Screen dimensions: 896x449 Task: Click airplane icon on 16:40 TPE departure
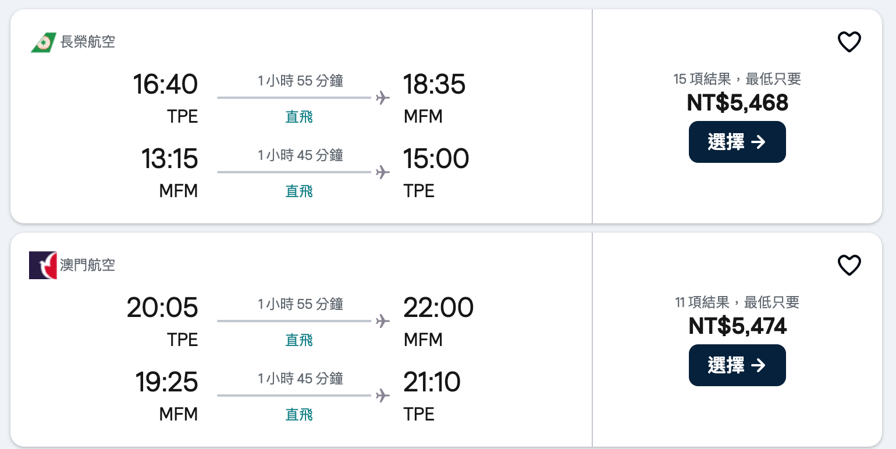coord(382,98)
